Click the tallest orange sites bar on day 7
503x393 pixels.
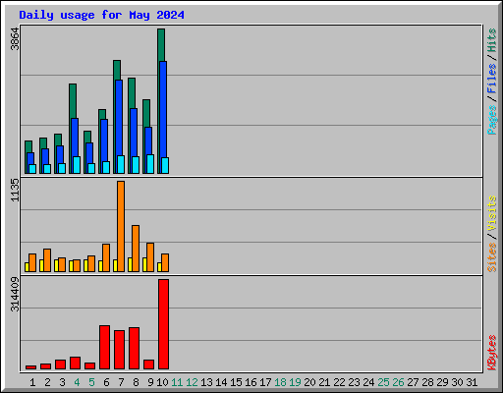tap(121, 226)
